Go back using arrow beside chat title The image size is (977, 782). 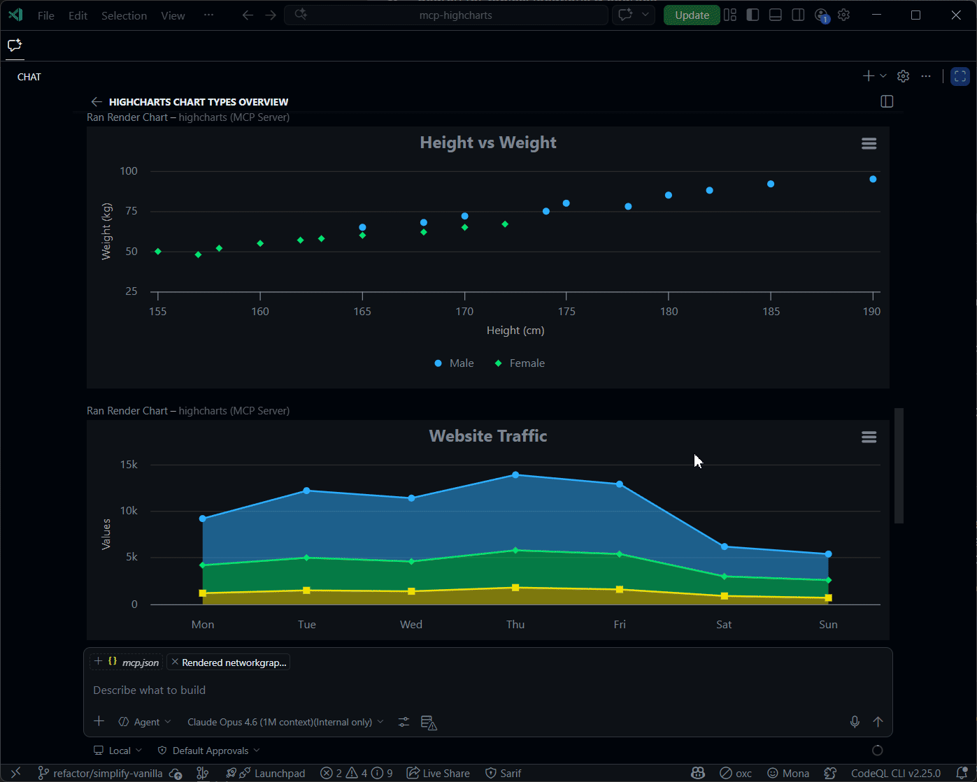tap(97, 102)
